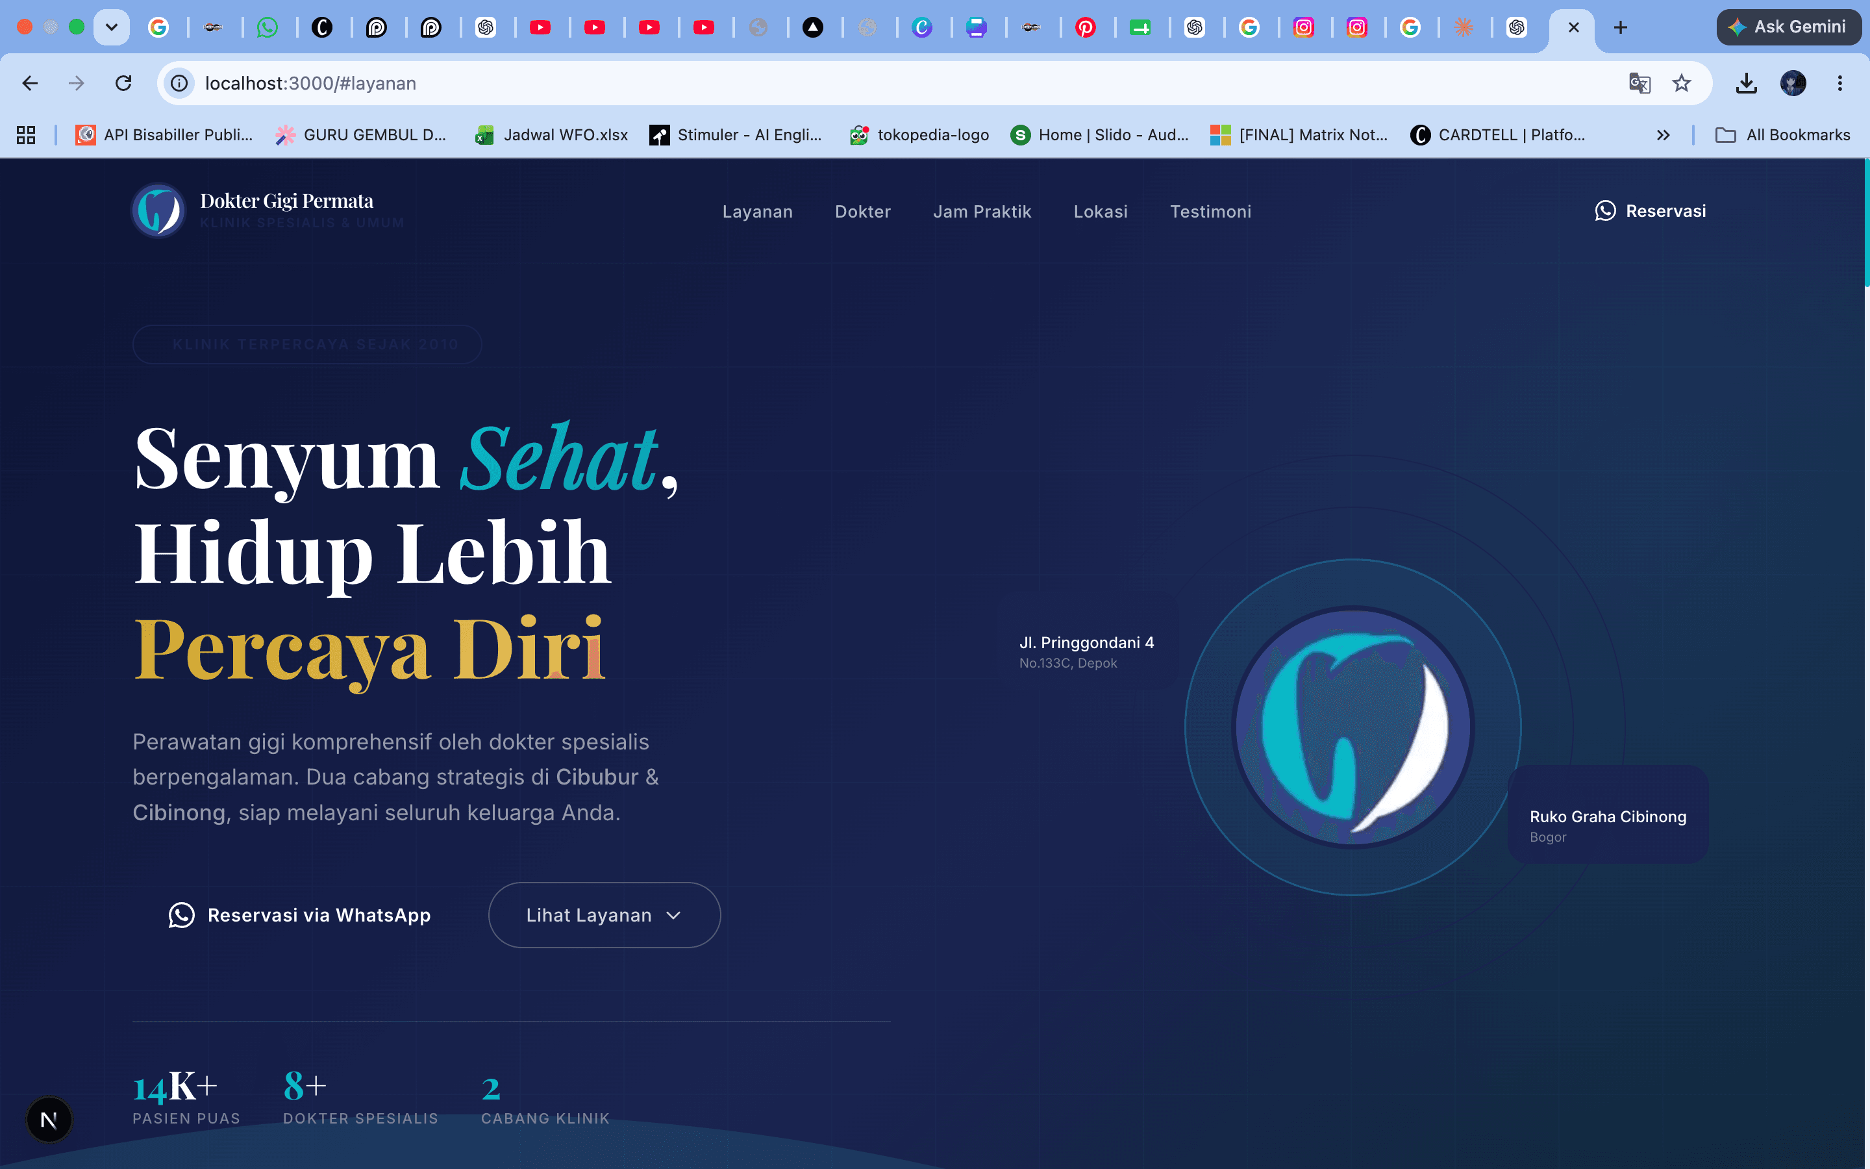Open the API Bisabiller bookmark
Viewport: 1870px width, 1169px height.
[x=164, y=134]
